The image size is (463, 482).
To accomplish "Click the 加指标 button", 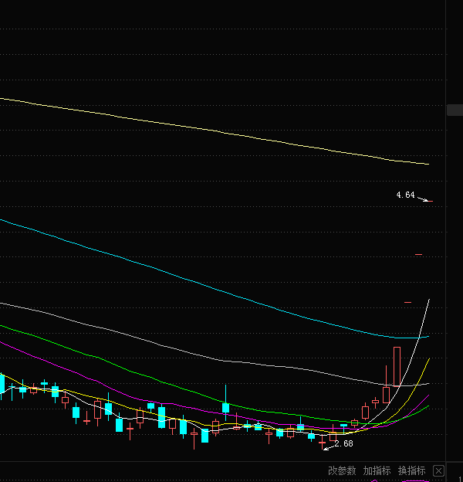I will (377, 470).
